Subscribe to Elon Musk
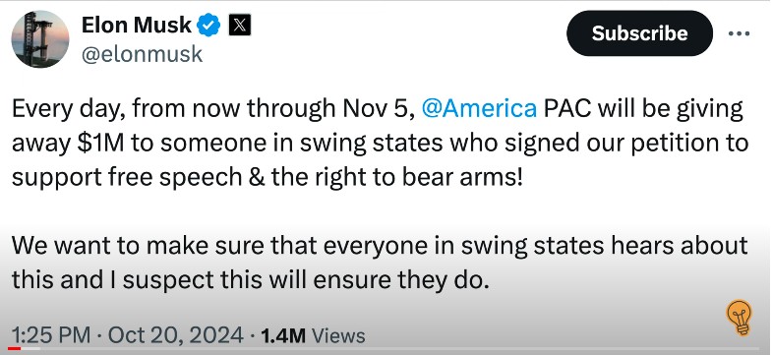Viewport: 772px width, 355px height. click(x=639, y=33)
